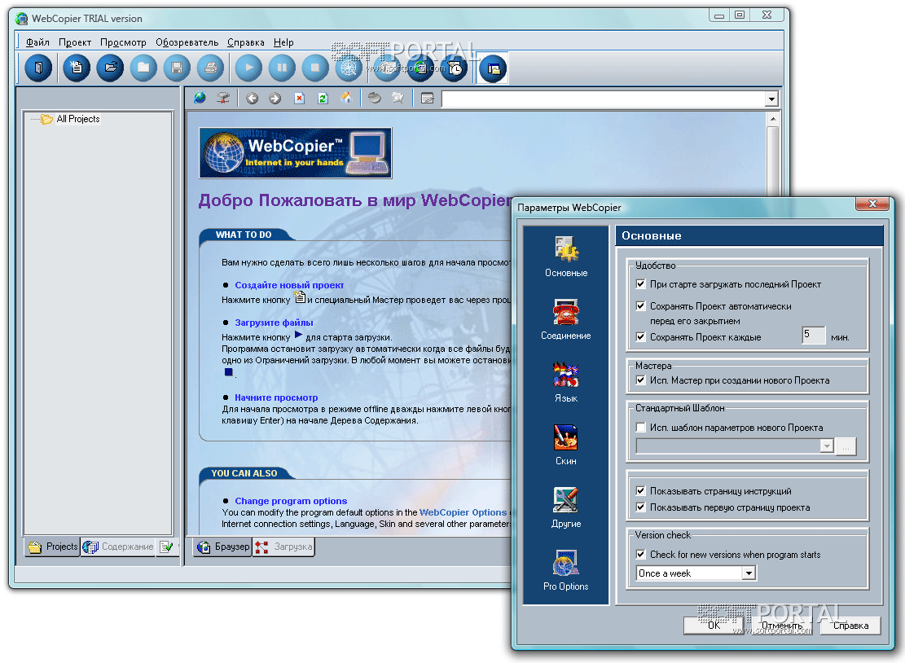
Task: Enable 'Исп. шаблон параметров нового Проекта'
Action: coord(640,428)
